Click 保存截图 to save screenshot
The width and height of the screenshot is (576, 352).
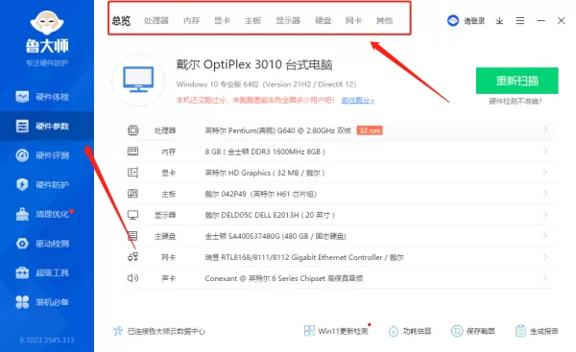[x=473, y=331]
